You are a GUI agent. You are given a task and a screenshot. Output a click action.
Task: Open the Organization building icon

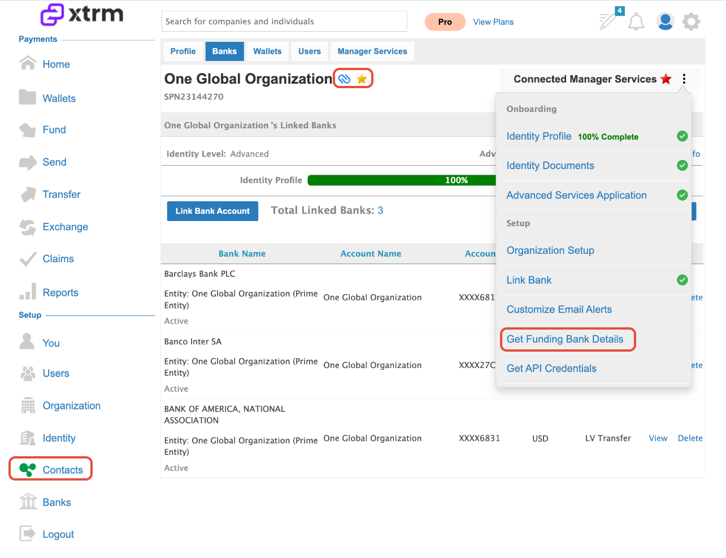[28, 405]
